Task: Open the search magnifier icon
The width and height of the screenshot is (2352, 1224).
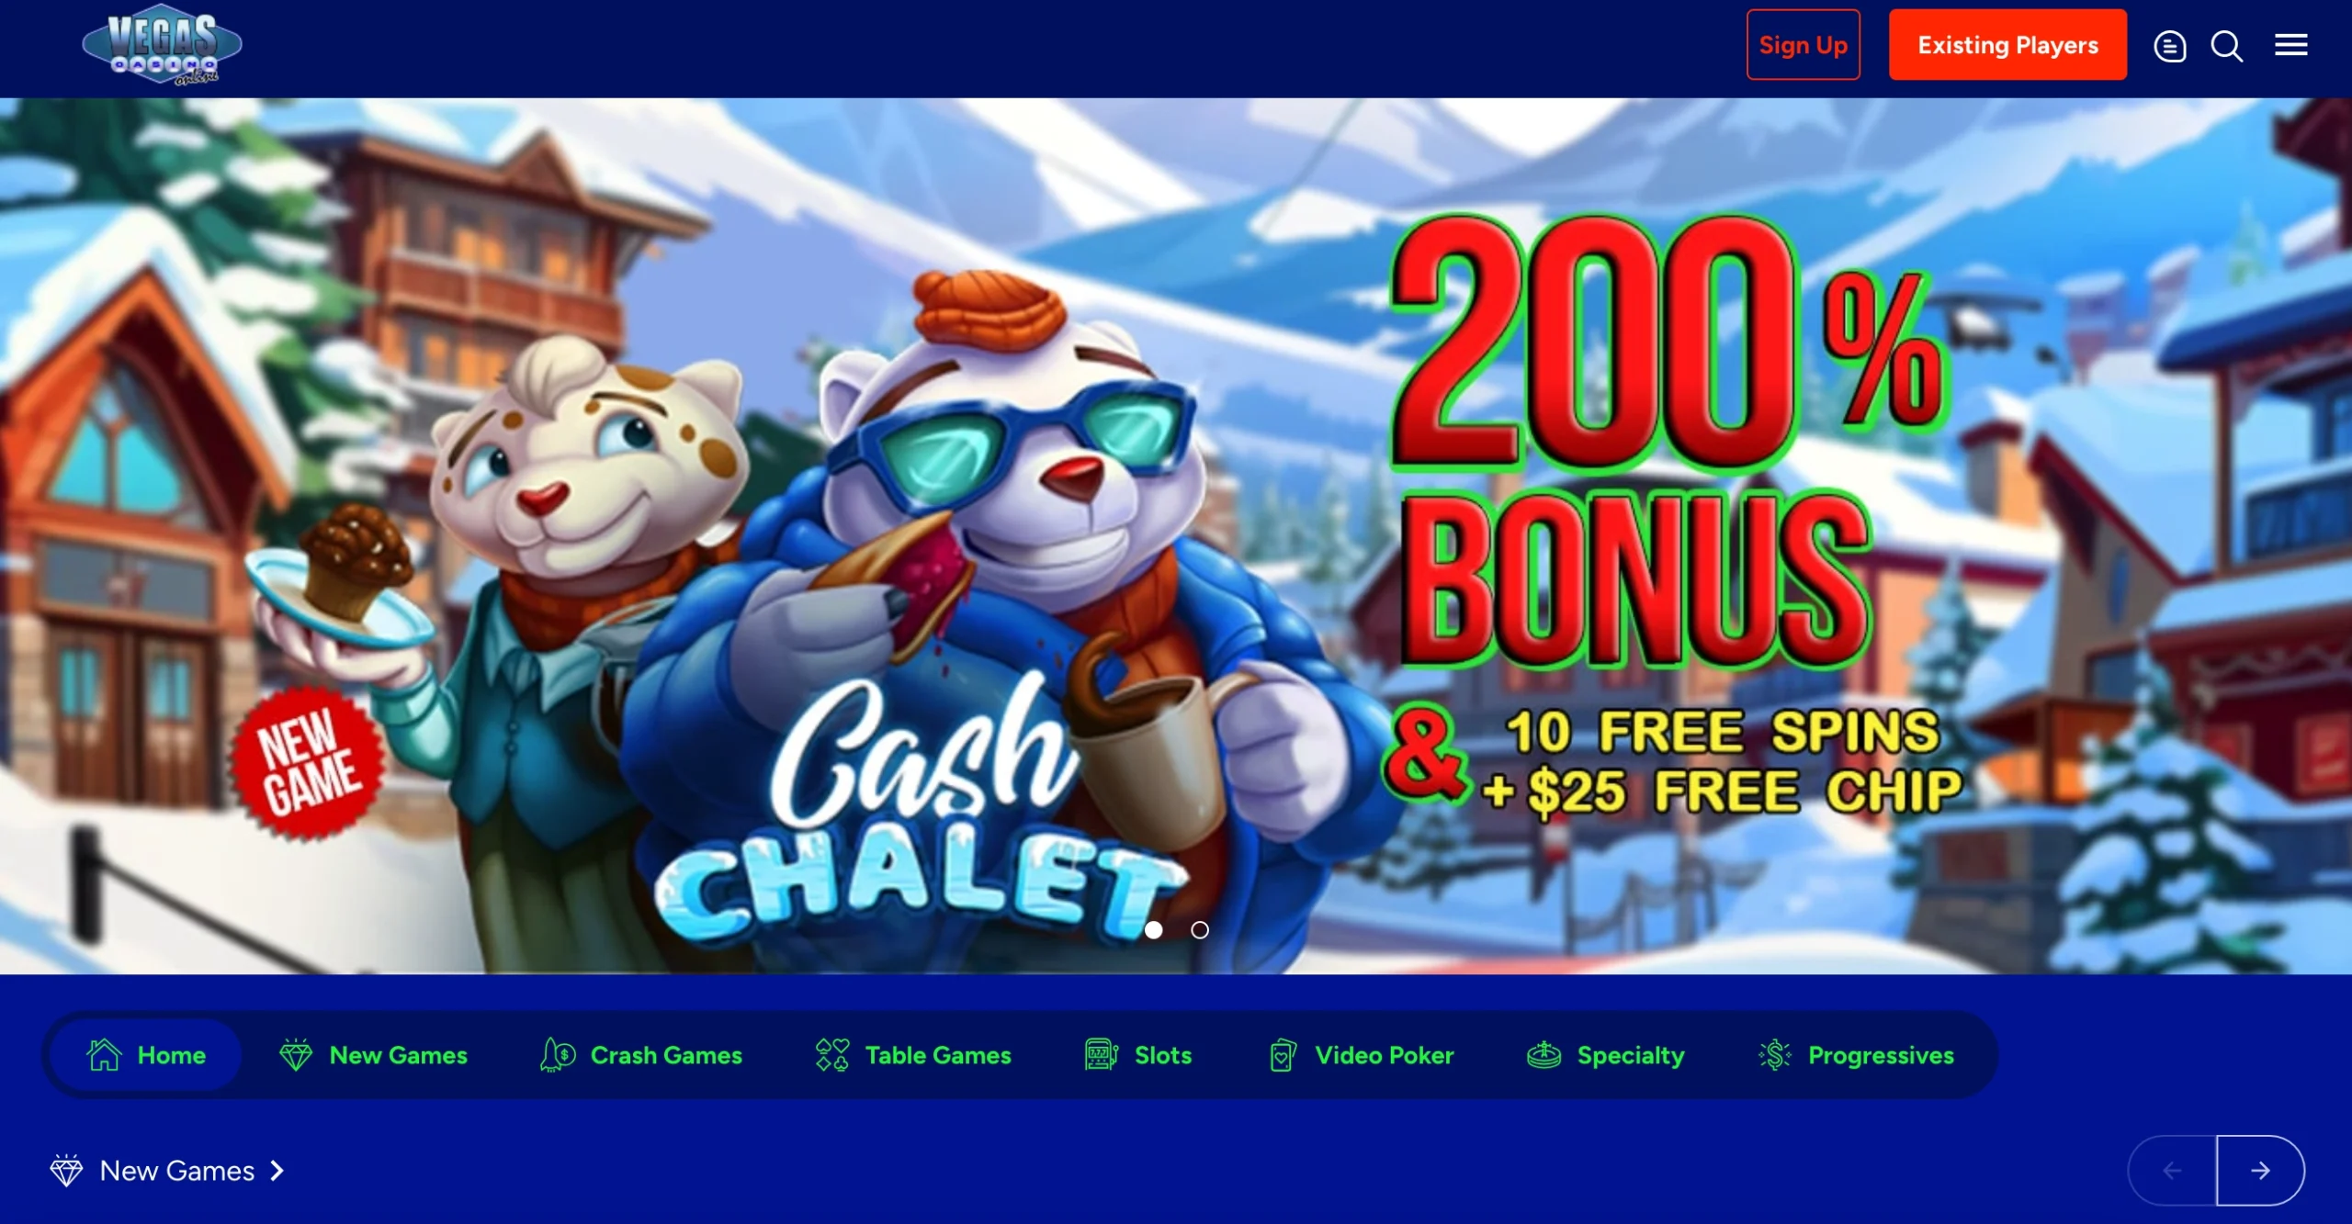Action: 2226,46
